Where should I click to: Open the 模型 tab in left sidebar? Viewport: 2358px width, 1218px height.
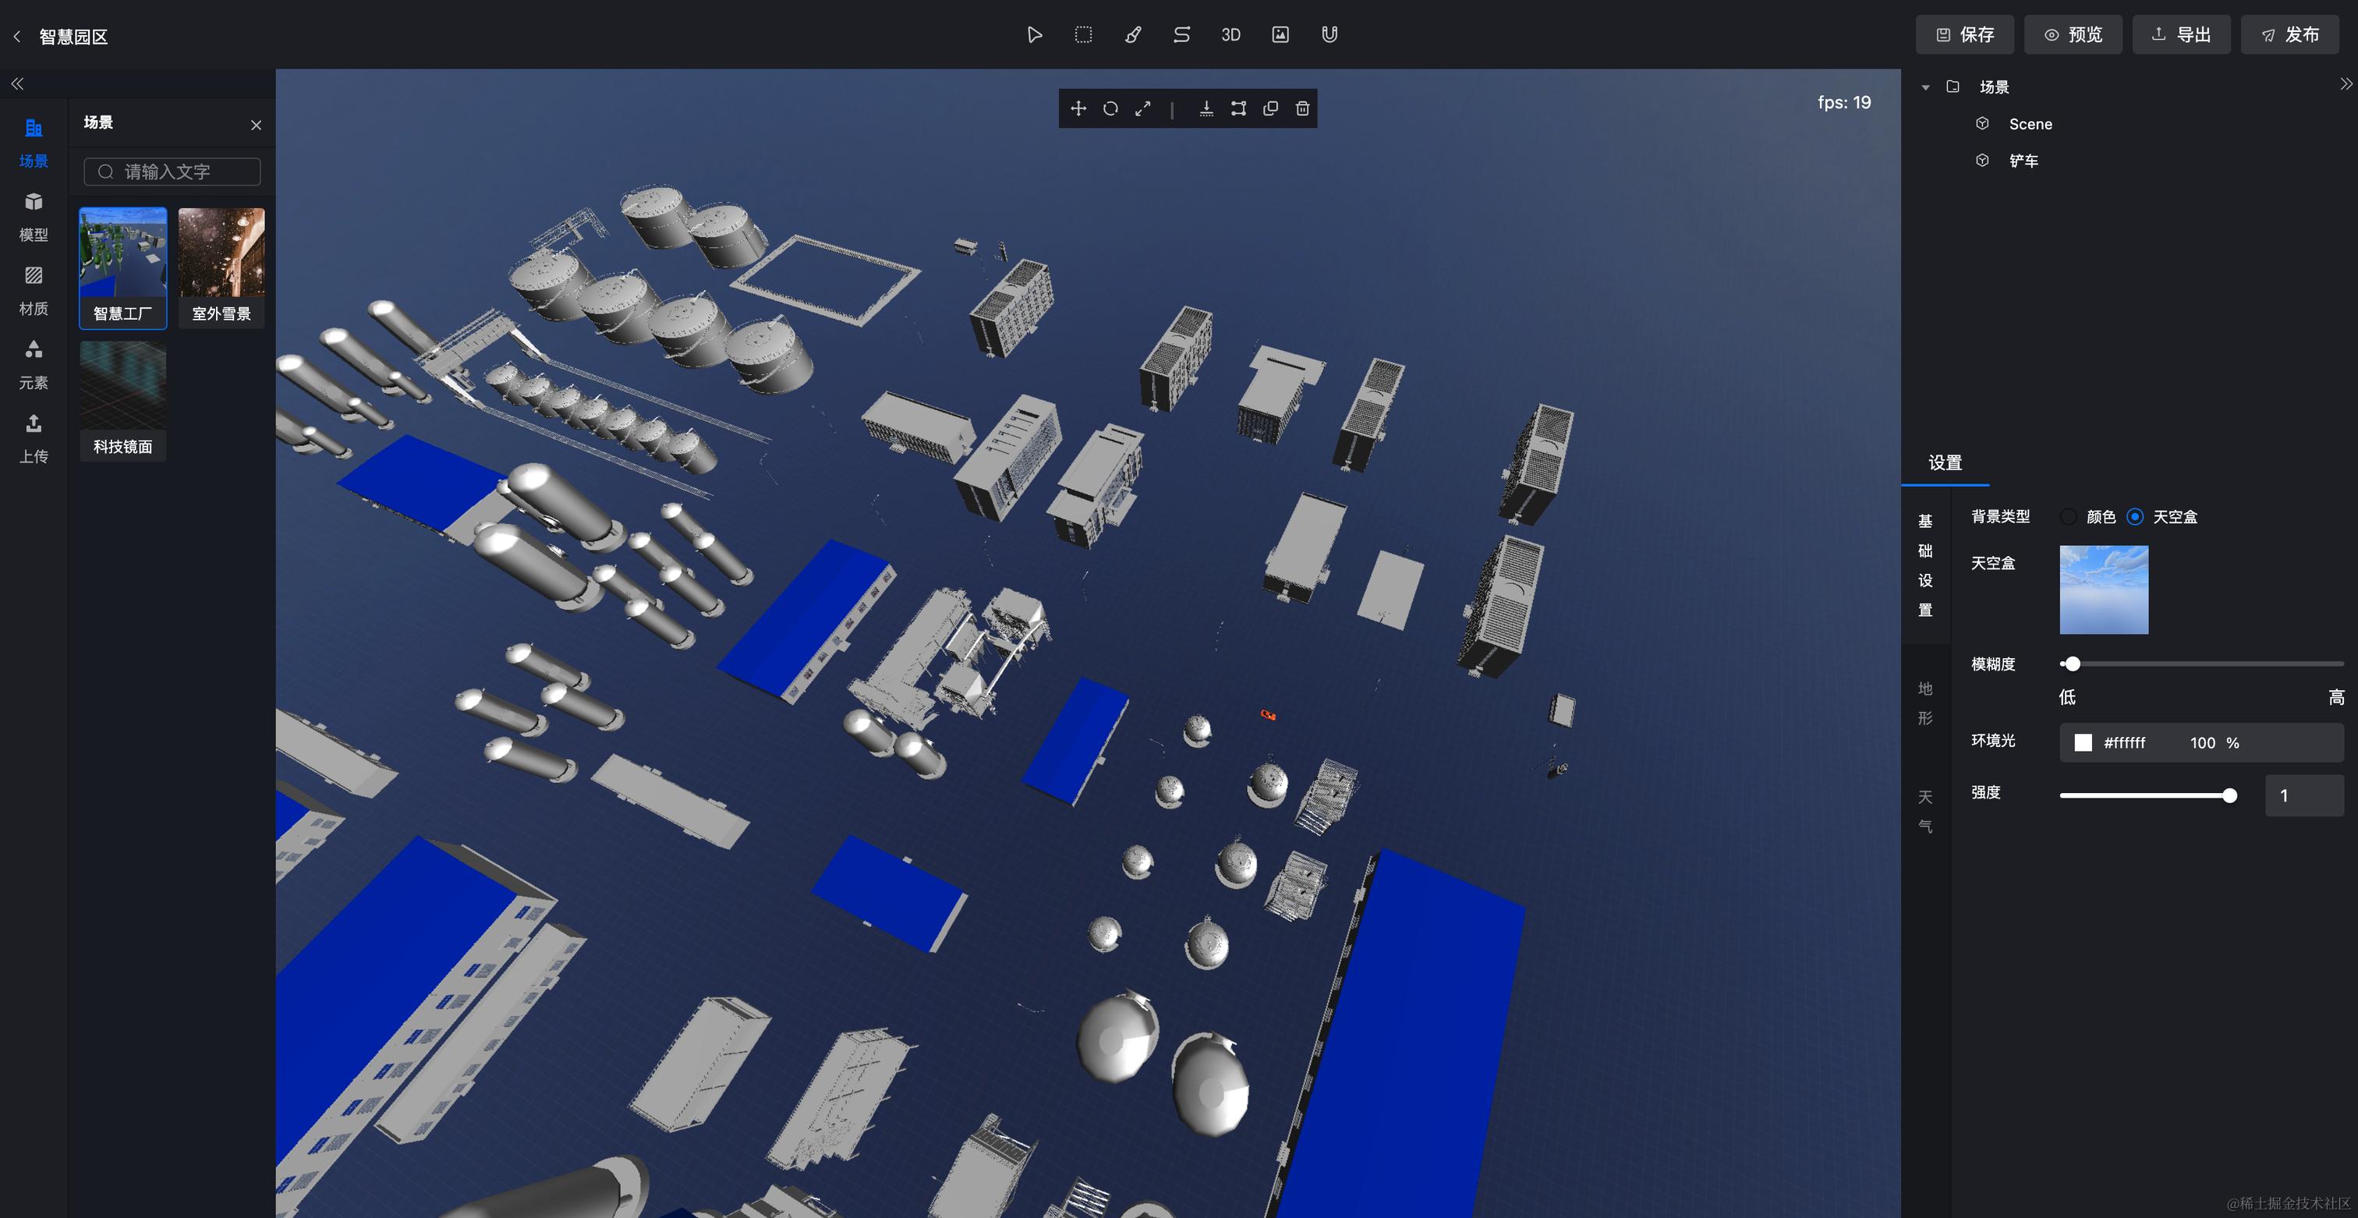pyautogui.click(x=34, y=216)
